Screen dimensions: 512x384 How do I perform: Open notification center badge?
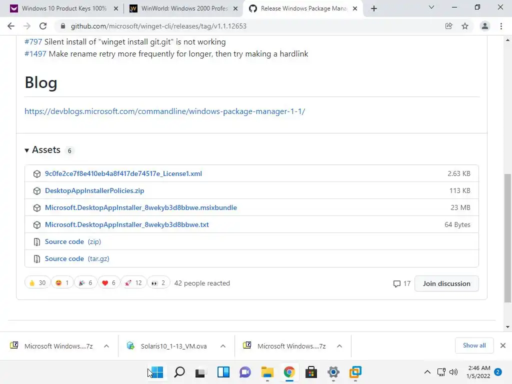click(498, 372)
